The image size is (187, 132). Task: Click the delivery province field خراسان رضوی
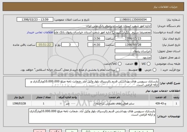click(133, 51)
